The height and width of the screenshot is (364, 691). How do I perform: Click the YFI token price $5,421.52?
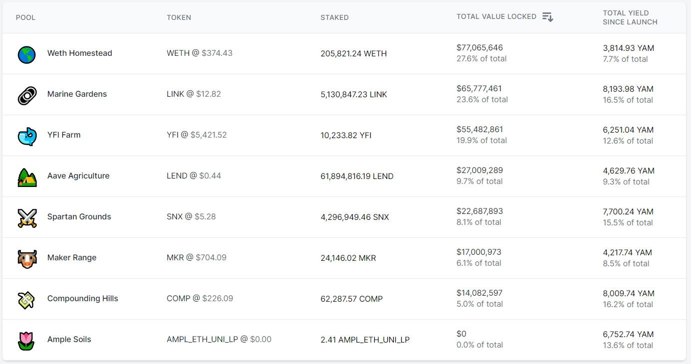click(x=208, y=135)
